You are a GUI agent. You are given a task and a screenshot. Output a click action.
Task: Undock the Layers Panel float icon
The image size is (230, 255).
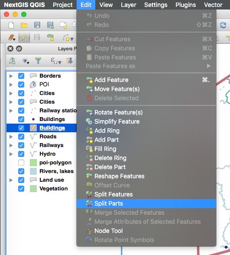click(x=19, y=49)
